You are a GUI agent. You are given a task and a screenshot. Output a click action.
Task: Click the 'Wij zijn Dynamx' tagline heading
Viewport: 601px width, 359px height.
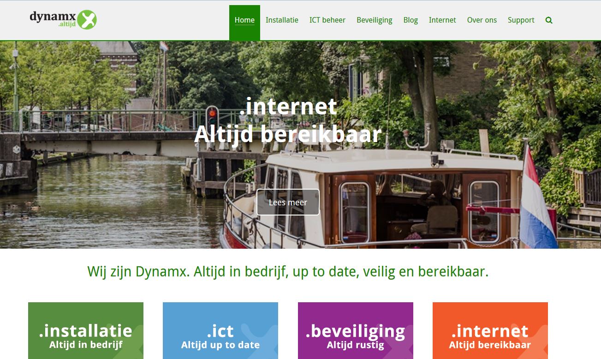pyautogui.click(x=288, y=272)
